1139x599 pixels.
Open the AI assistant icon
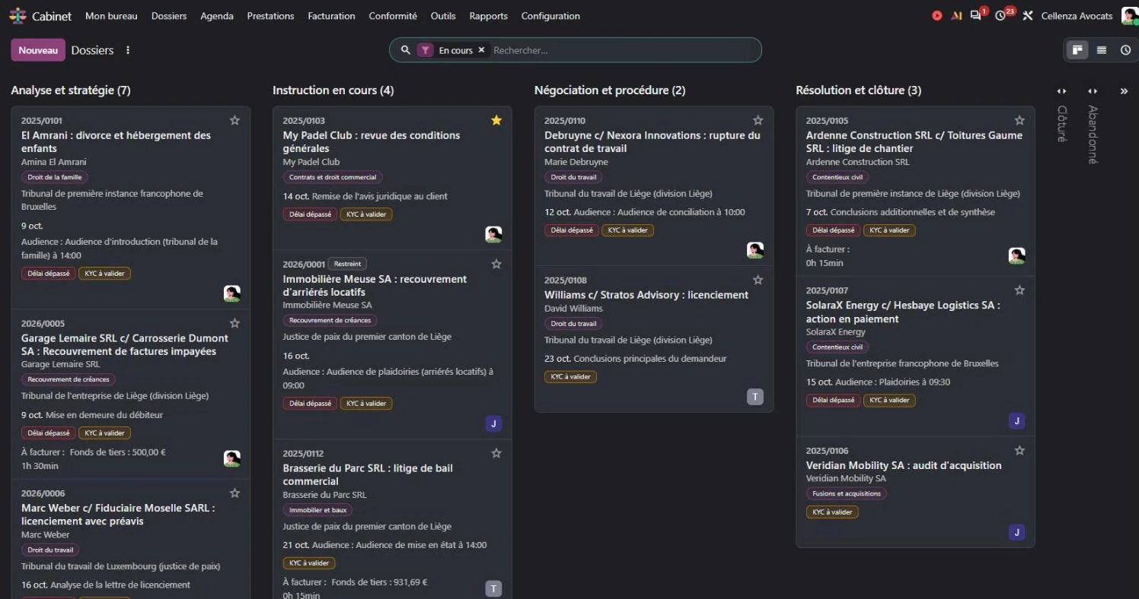tap(957, 15)
